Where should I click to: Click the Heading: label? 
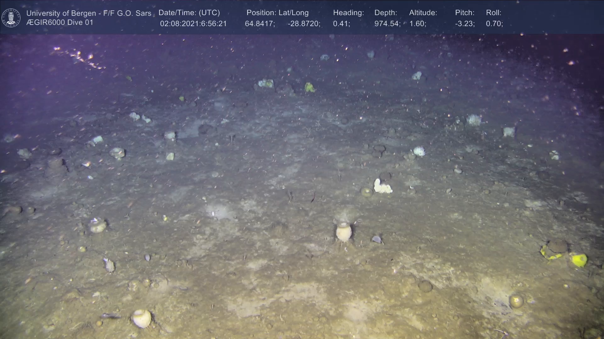(x=348, y=13)
